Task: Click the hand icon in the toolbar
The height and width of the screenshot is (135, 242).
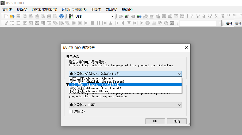Action: point(154,23)
